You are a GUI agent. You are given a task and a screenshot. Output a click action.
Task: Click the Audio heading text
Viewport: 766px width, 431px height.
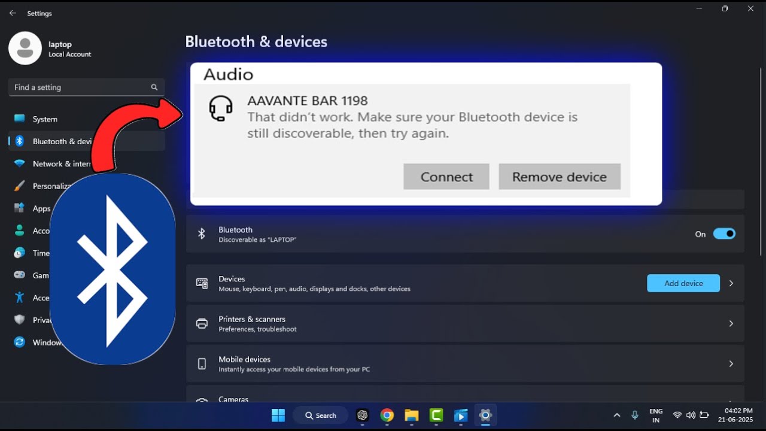(229, 74)
